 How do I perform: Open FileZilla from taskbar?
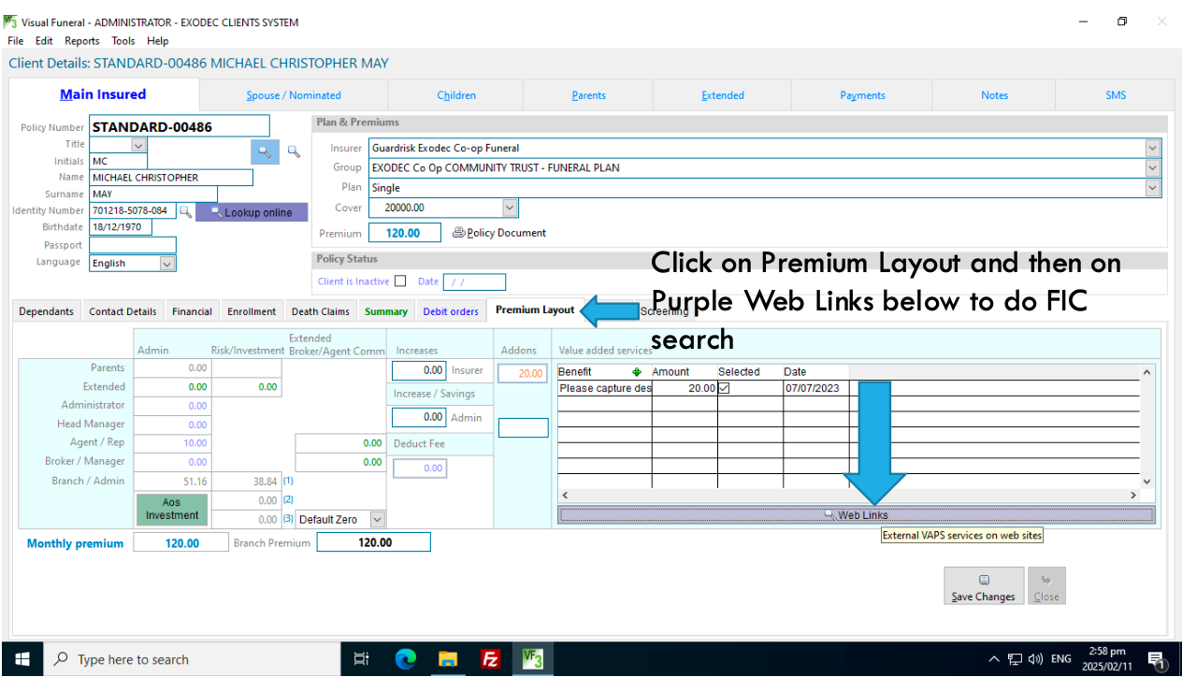491,659
